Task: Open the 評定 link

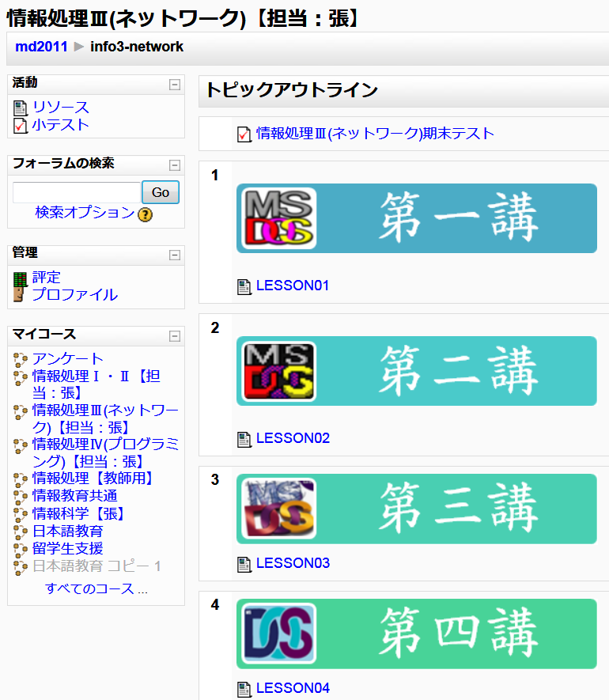Action: (46, 278)
